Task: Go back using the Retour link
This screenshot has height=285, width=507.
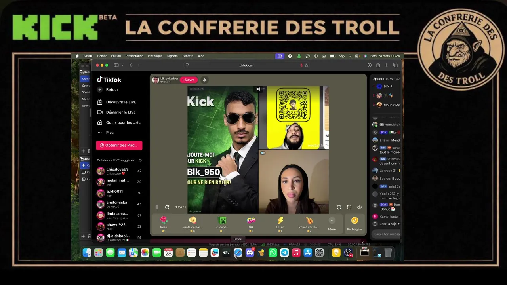Action: (x=107, y=89)
